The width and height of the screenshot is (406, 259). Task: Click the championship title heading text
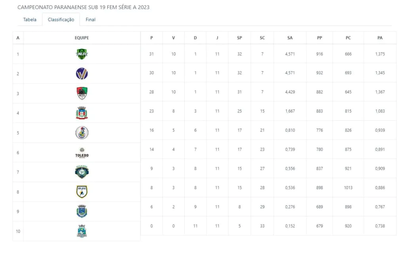[83, 7]
